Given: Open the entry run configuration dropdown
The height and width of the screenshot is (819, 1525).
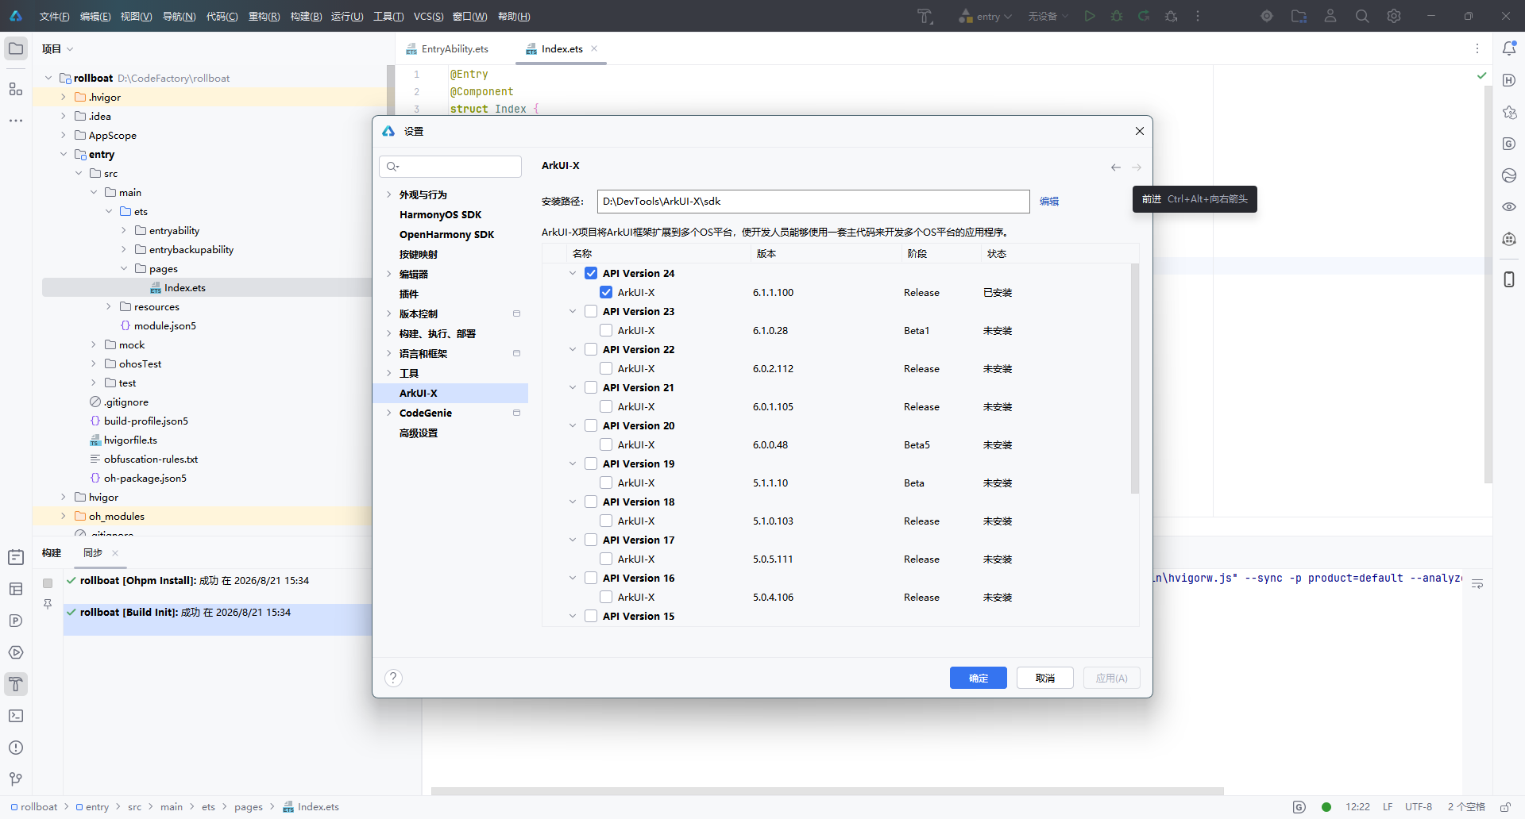Looking at the screenshot, I should coord(985,16).
